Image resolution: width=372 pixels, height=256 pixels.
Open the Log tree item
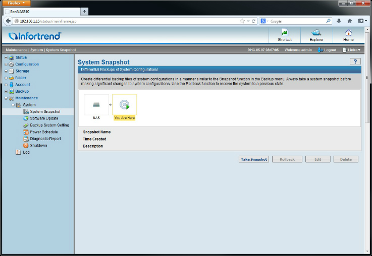pos(26,152)
